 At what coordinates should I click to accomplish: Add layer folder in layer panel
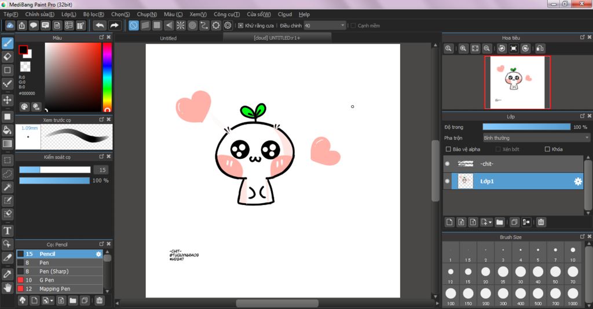[x=500, y=222]
